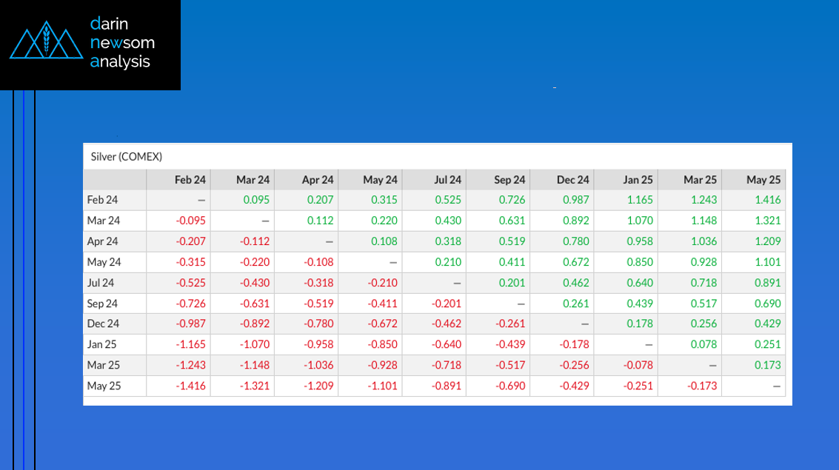Select the green 0.173 value cell
The image size is (839, 470).
[768, 366]
